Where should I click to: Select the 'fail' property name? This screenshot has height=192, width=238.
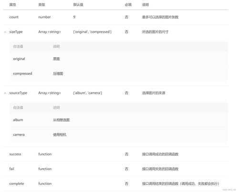(11, 169)
